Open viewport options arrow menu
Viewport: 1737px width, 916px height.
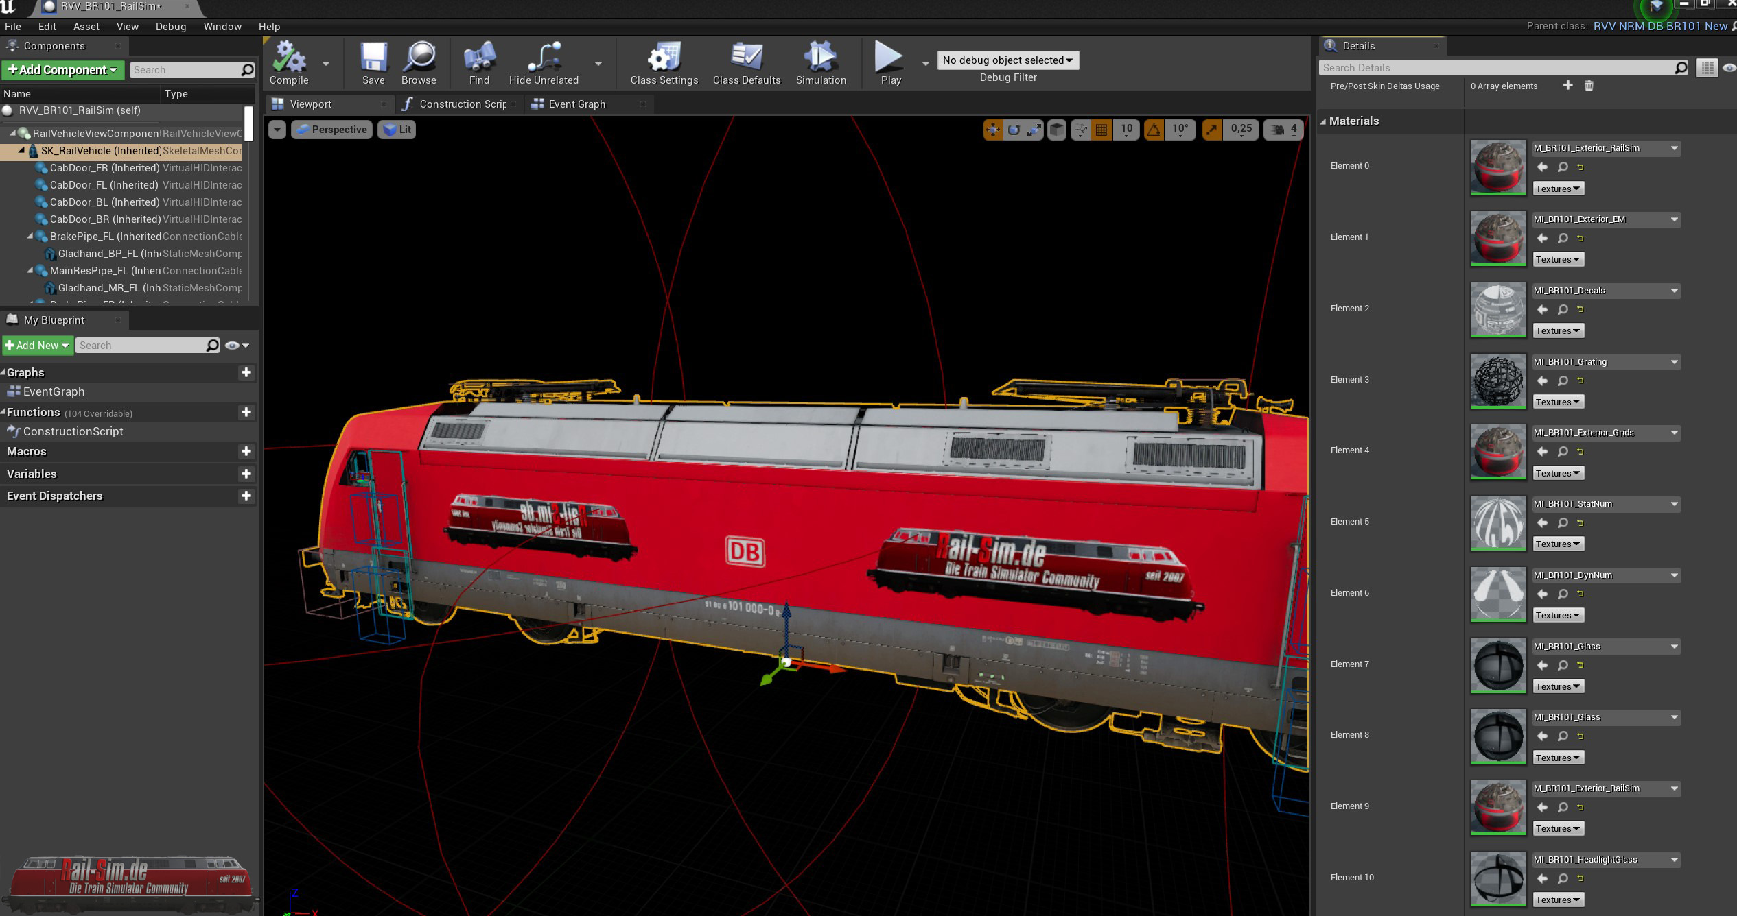[x=277, y=130]
